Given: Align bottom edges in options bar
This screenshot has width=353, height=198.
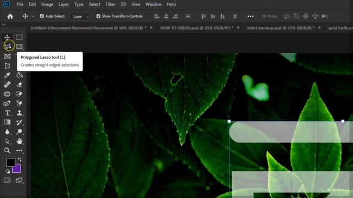Looking at the screenshot, I should tap(222, 16).
